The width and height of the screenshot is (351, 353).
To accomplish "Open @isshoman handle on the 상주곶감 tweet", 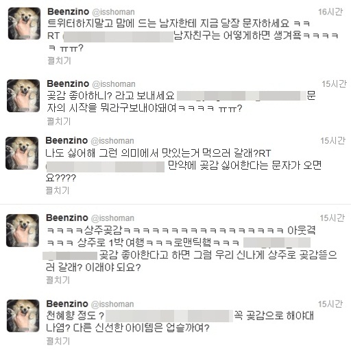I will coord(112,218).
